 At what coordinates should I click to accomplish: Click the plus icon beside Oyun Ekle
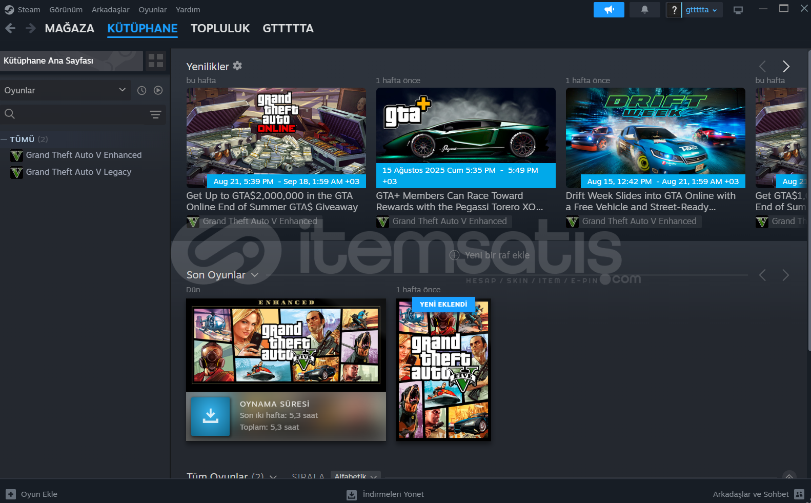(x=11, y=494)
